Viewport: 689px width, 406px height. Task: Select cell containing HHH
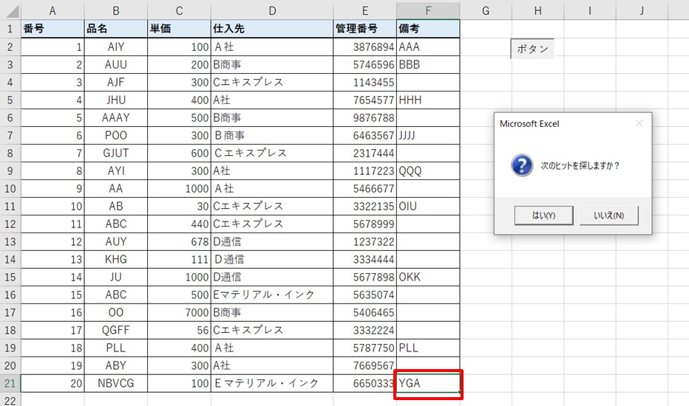pyautogui.click(x=428, y=100)
